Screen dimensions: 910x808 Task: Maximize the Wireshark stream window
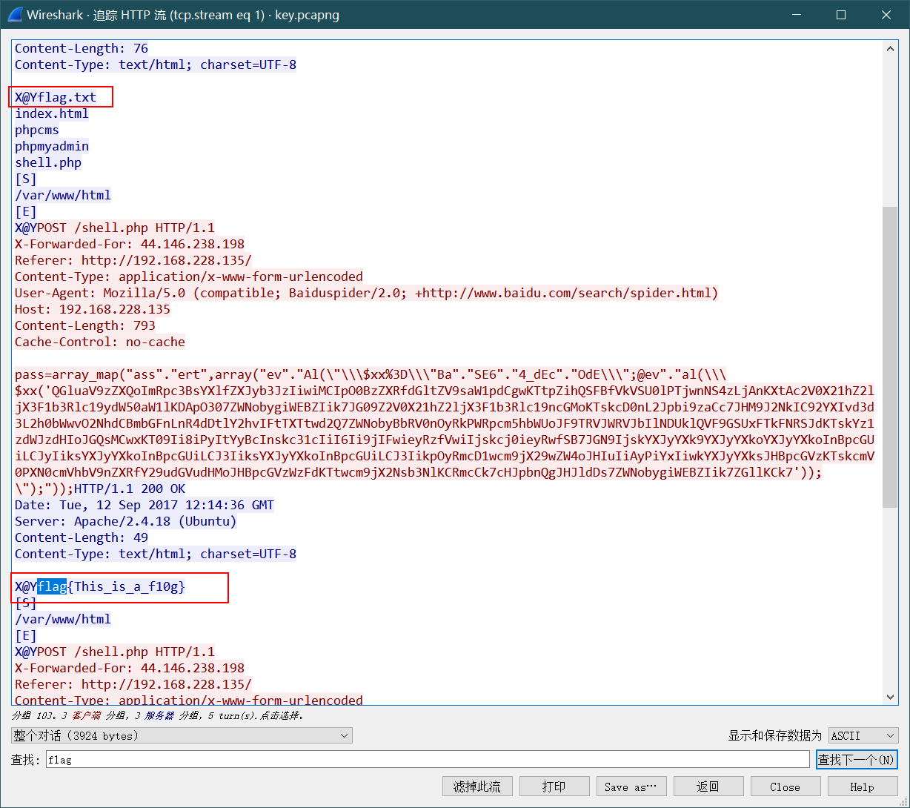click(841, 15)
